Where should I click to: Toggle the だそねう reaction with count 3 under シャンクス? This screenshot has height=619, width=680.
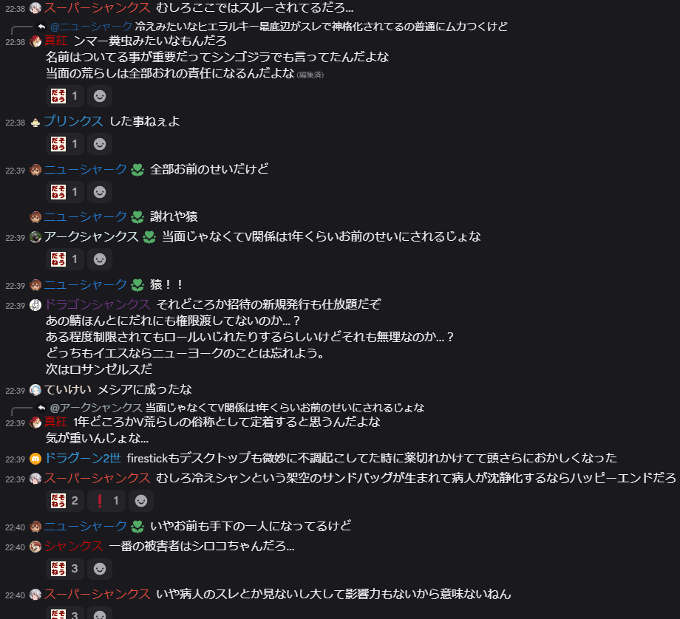coord(64,569)
